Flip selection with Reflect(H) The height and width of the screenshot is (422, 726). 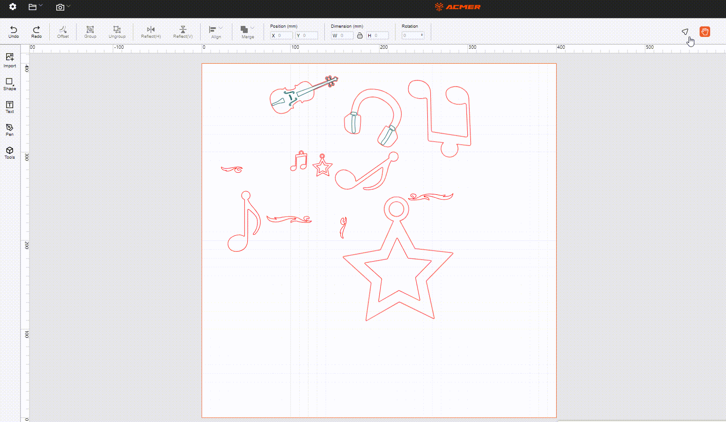151,32
